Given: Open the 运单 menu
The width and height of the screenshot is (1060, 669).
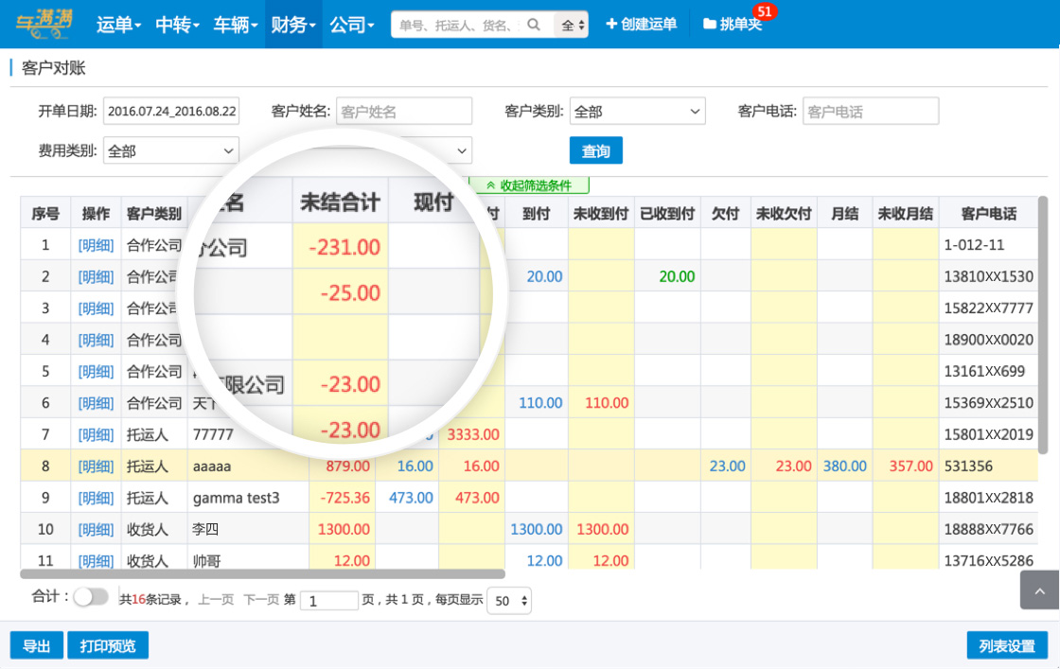Looking at the screenshot, I should point(118,25).
